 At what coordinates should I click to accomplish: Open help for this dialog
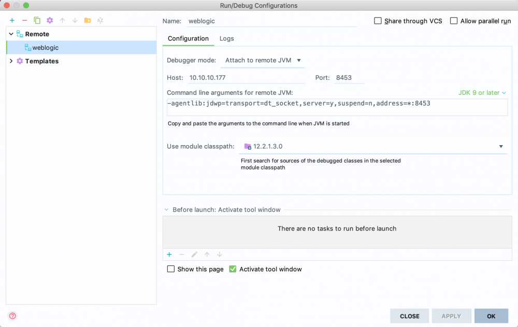[x=12, y=316]
